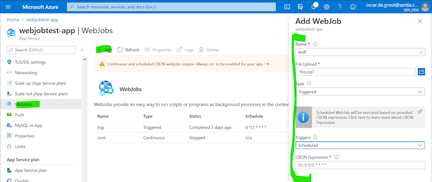Open the Directory and subscription filter icon
The height and width of the screenshot is (182, 432).
tap(301, 7)
